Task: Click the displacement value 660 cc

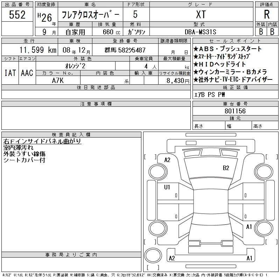Action: (111, 32)
